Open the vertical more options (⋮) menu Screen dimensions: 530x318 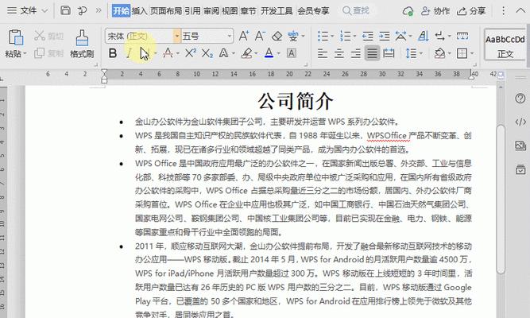point(503,11)
